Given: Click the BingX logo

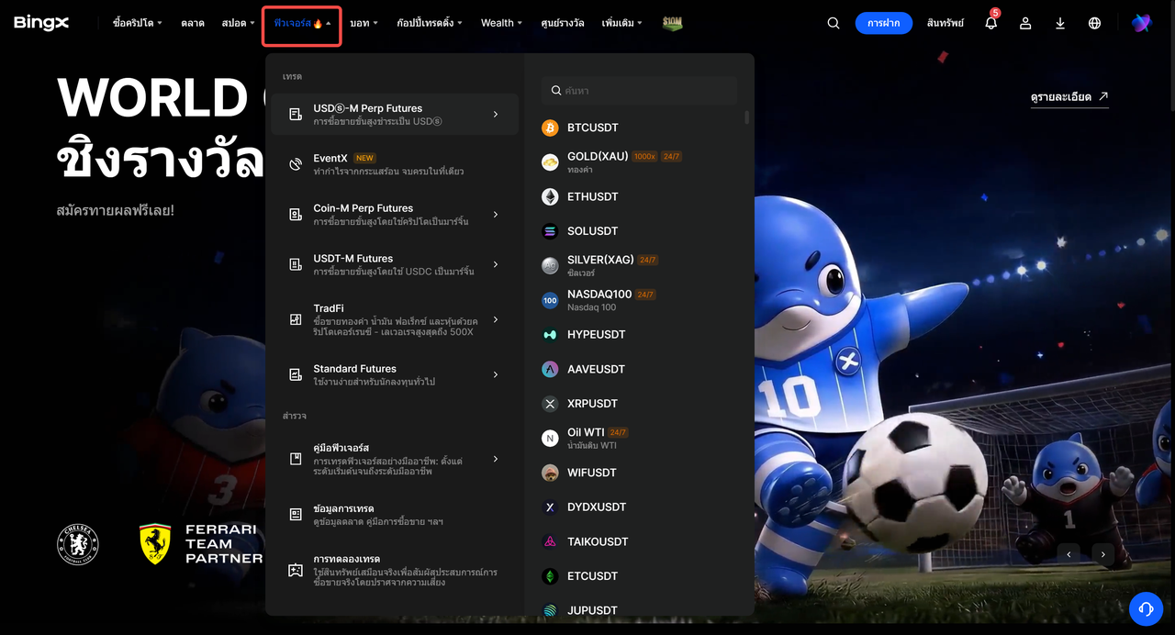Looking at the screenshot, I should point(41,23).
